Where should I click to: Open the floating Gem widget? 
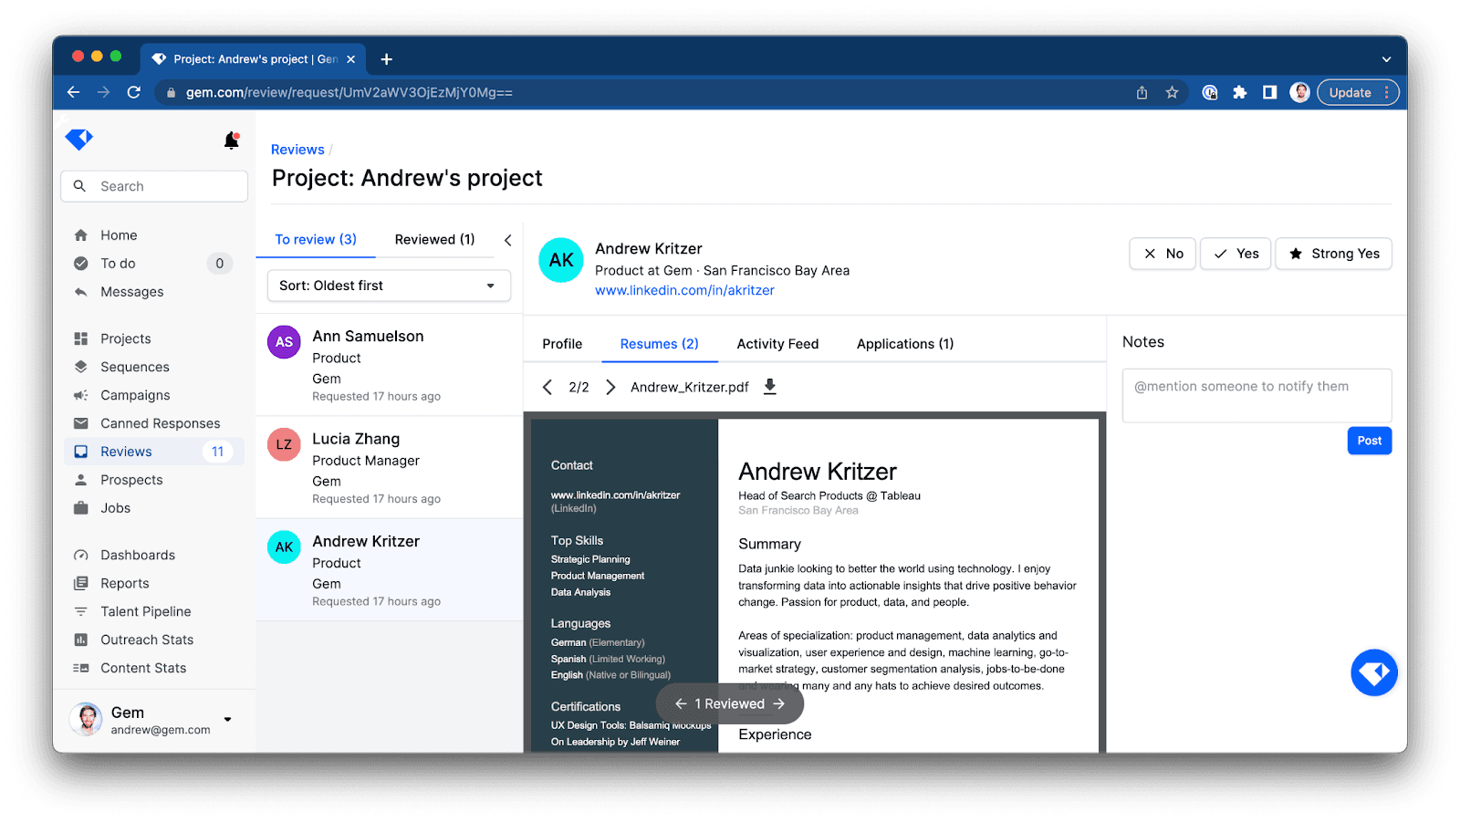click(1373, 672)
